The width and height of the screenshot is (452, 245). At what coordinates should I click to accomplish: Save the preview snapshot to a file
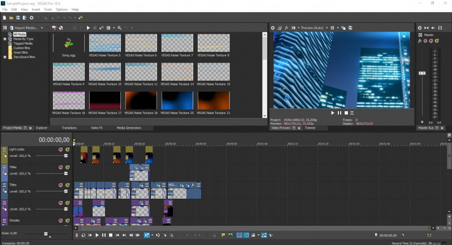click(350, 28)
